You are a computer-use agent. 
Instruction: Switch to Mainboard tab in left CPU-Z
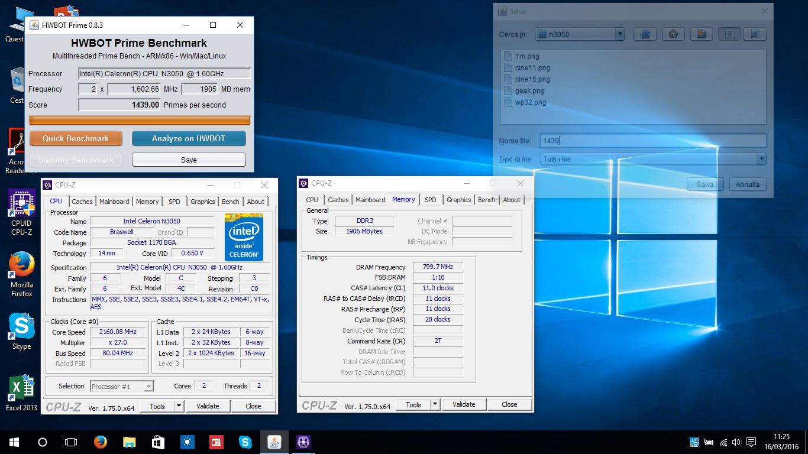(114, 202)
